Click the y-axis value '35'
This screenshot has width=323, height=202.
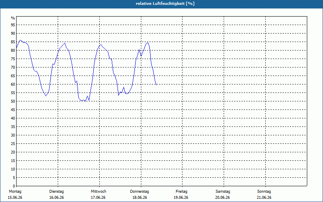13,127
